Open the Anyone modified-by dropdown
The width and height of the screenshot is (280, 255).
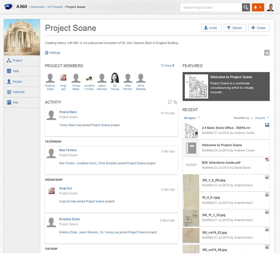coord(262,118)
